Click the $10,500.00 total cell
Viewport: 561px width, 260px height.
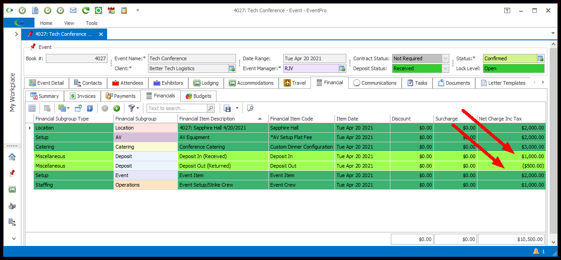tap(512, 239)
